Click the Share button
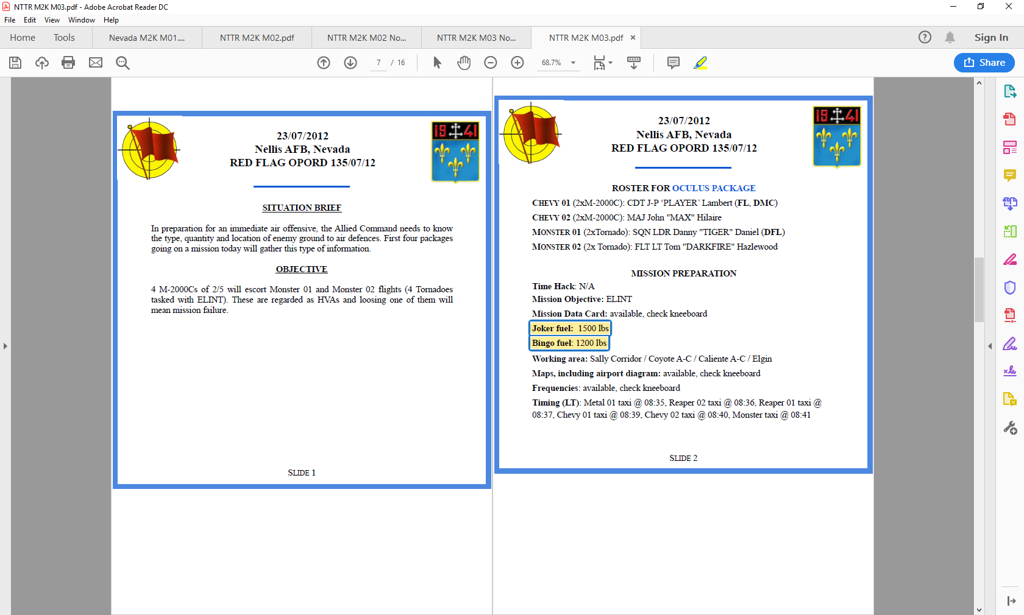1024x615 pixels. tap(984, 63)
